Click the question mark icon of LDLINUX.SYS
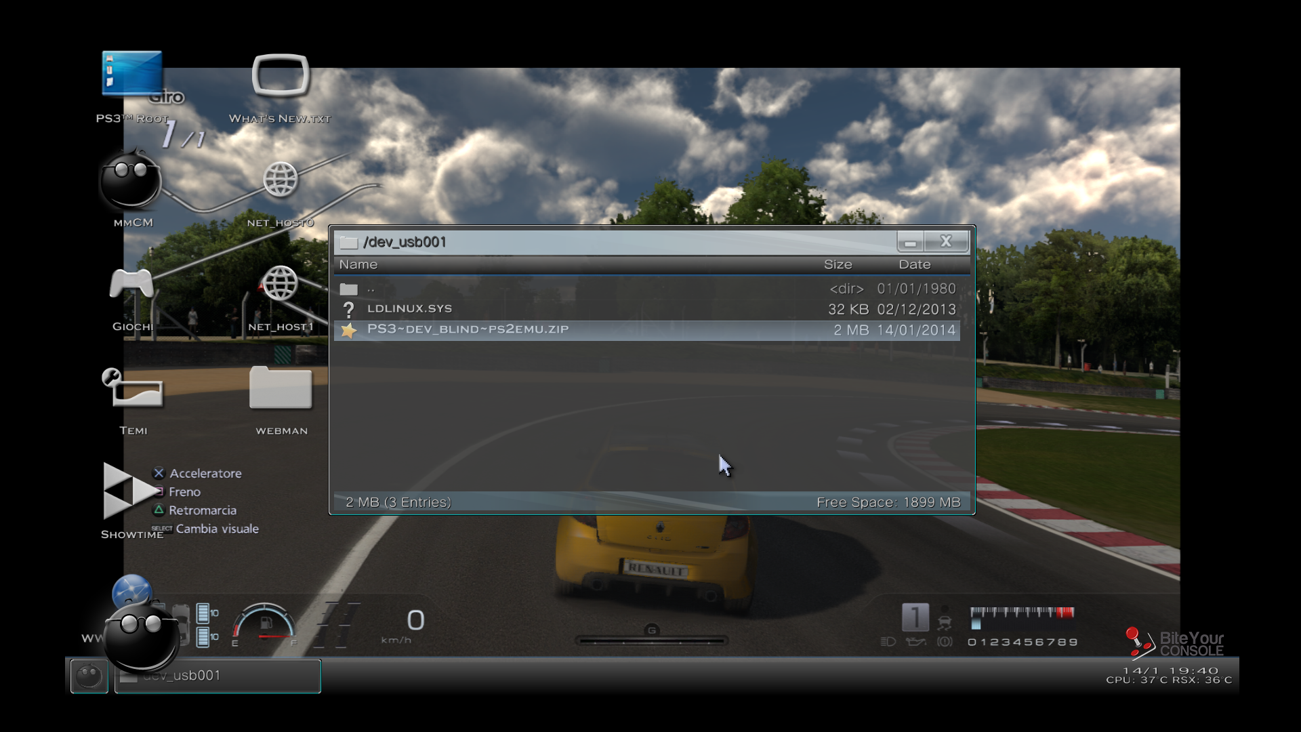 [x=348, y=310]
